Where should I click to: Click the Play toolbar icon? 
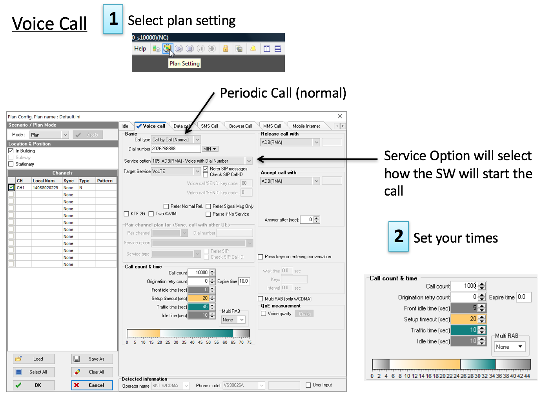(x=179, y=49)
